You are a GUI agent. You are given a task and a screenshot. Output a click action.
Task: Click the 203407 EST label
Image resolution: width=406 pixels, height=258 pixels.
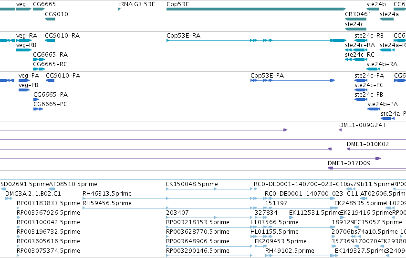177,213
